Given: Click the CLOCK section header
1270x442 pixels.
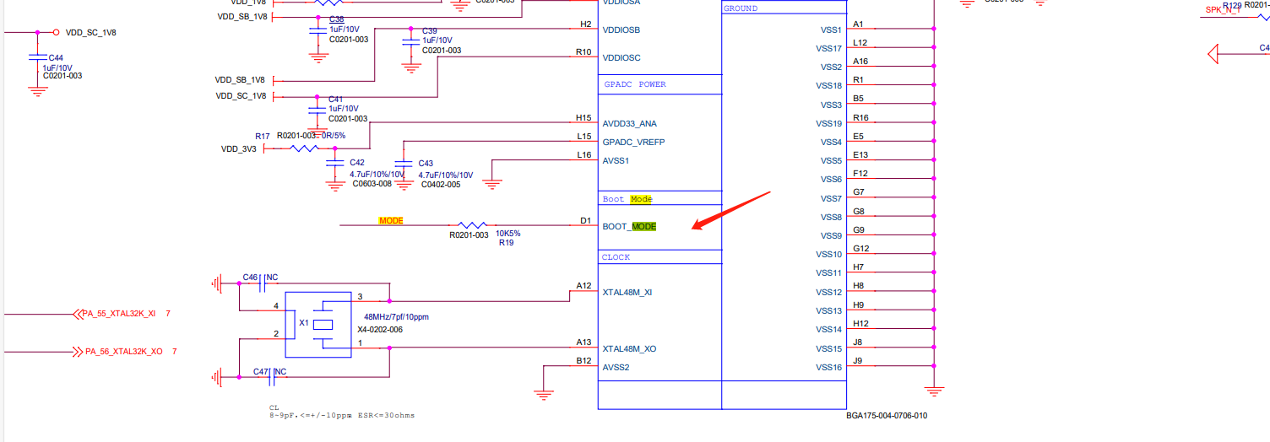Looking at the screenshot, I should [616, 257].
